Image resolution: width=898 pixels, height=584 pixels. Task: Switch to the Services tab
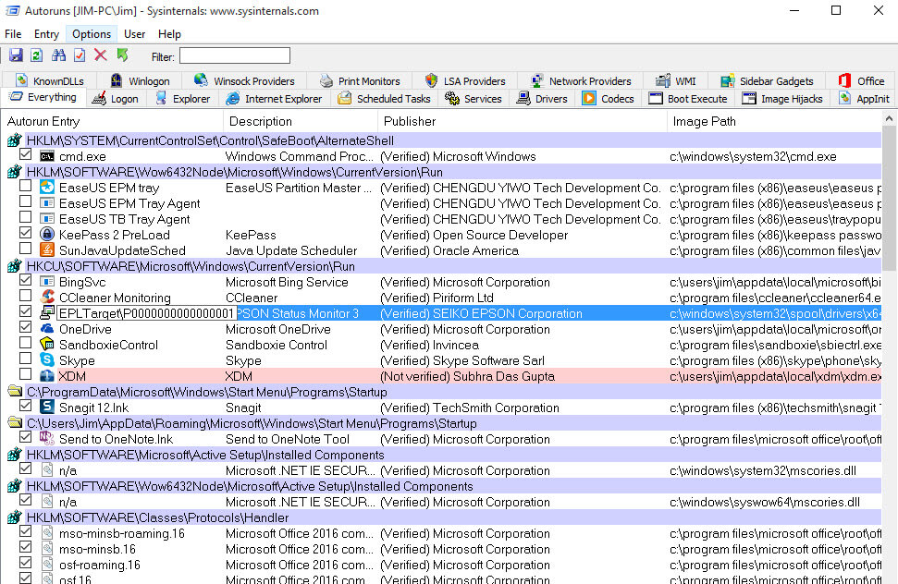[474, 99]
